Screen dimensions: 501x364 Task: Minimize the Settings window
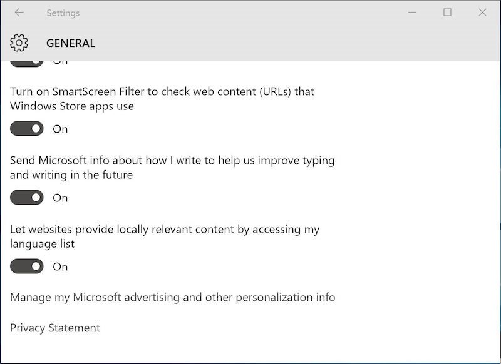coord(412,13)
